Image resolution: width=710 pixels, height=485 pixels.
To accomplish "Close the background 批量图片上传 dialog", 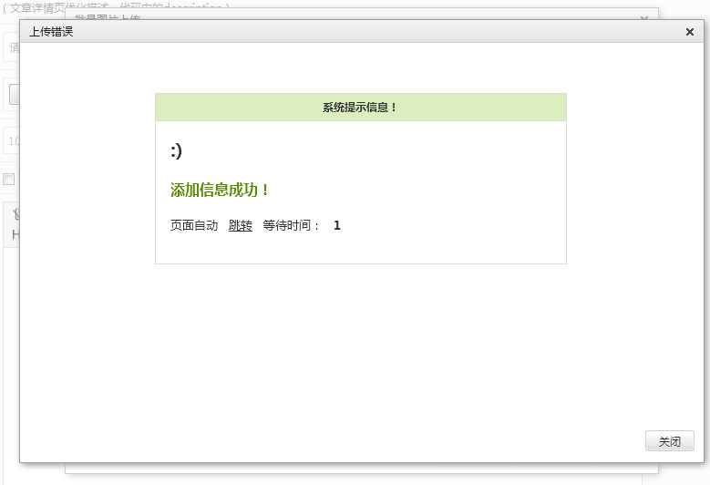I will tap(644, 17).
